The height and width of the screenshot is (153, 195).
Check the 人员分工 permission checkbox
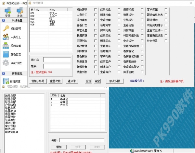tap(95, 15)
